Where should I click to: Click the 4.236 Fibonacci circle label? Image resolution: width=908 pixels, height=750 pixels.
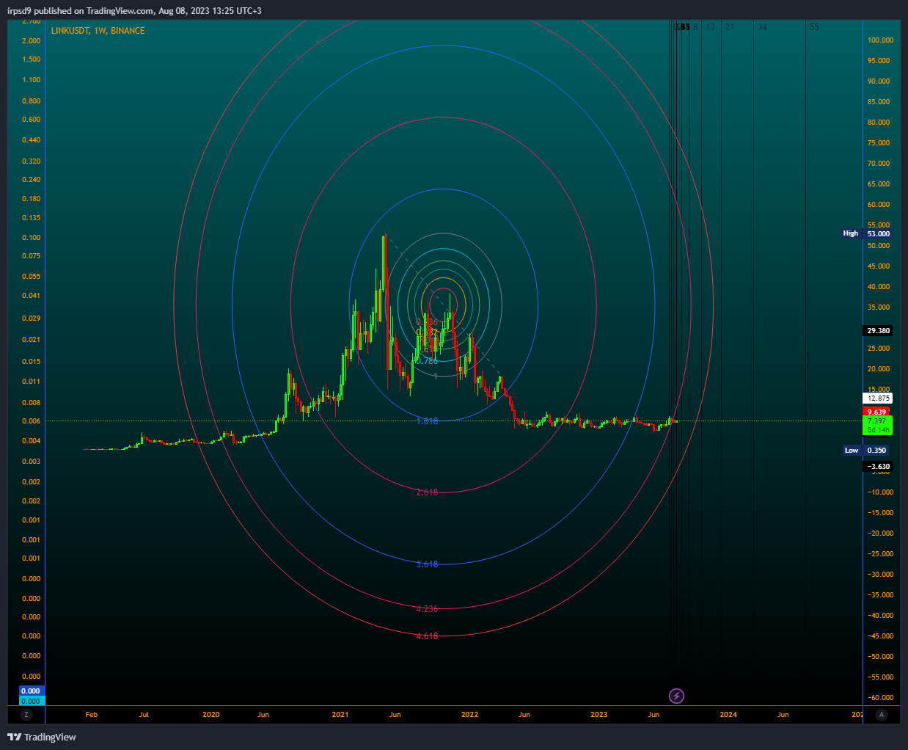click(427, 609)
